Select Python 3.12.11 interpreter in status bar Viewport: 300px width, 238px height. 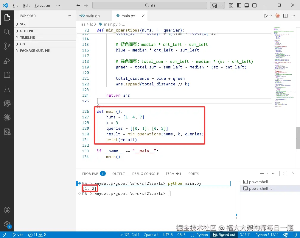[x=267, y=234]
